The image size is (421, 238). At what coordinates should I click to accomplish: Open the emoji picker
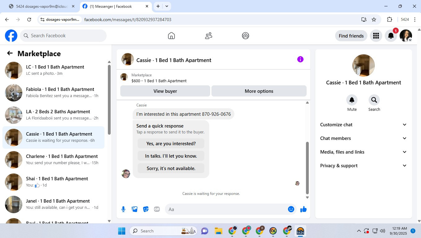coord(291,209)
